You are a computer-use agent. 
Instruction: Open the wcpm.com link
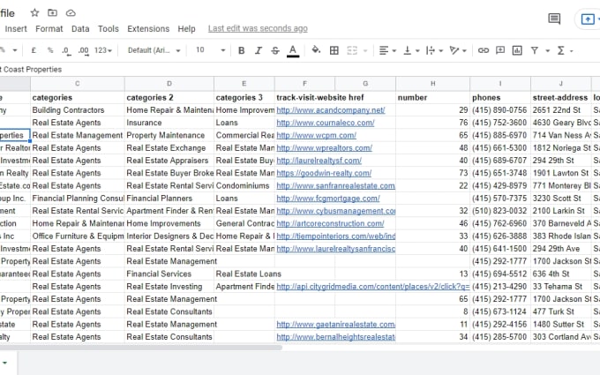coord(316,136)
